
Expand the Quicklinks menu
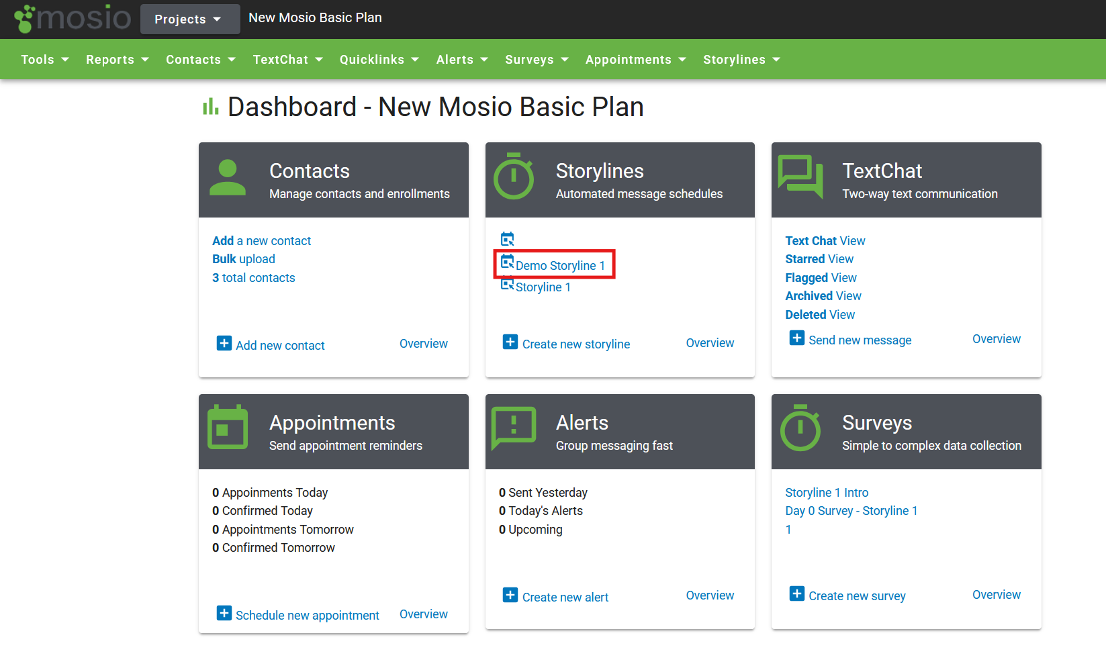(379, 60)
